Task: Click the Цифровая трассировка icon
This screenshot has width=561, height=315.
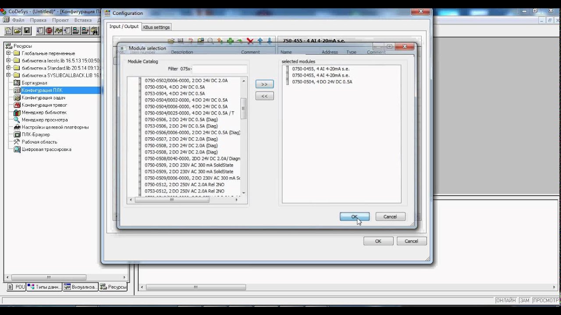Action: tap(17, 149)
